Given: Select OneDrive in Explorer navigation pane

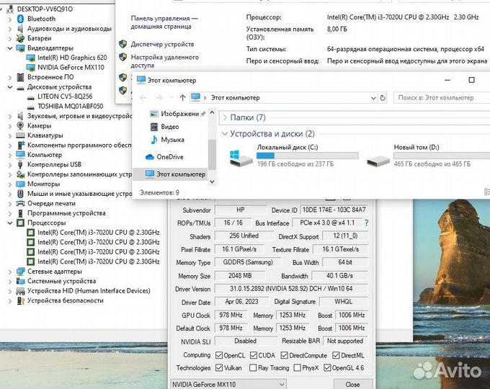Looking at the screenshot, I should coord(170,157).
